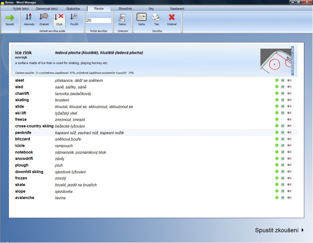Image resolution: width=313 pixels, height=243 pixels.
Task: Toggle the Chyb sort option
Action: click(59, 18)
